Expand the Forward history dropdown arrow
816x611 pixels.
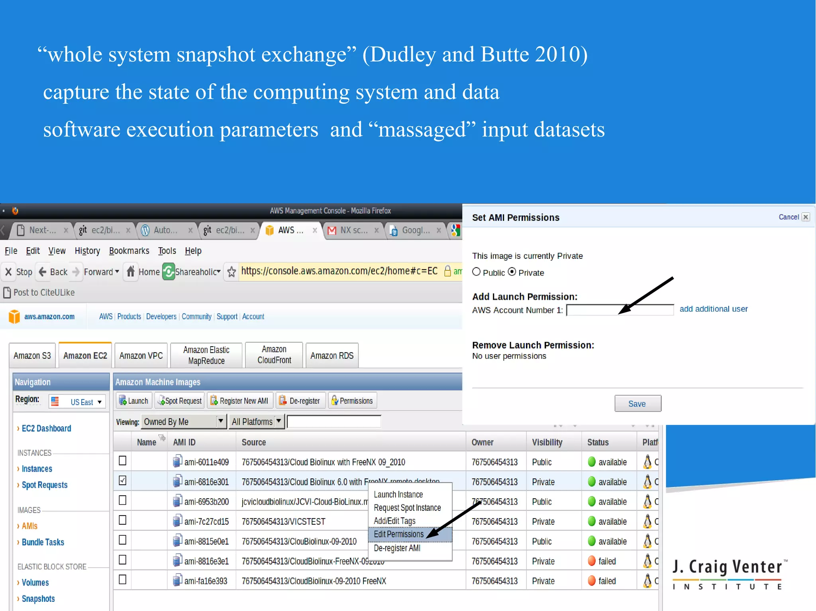click(117, 272)
